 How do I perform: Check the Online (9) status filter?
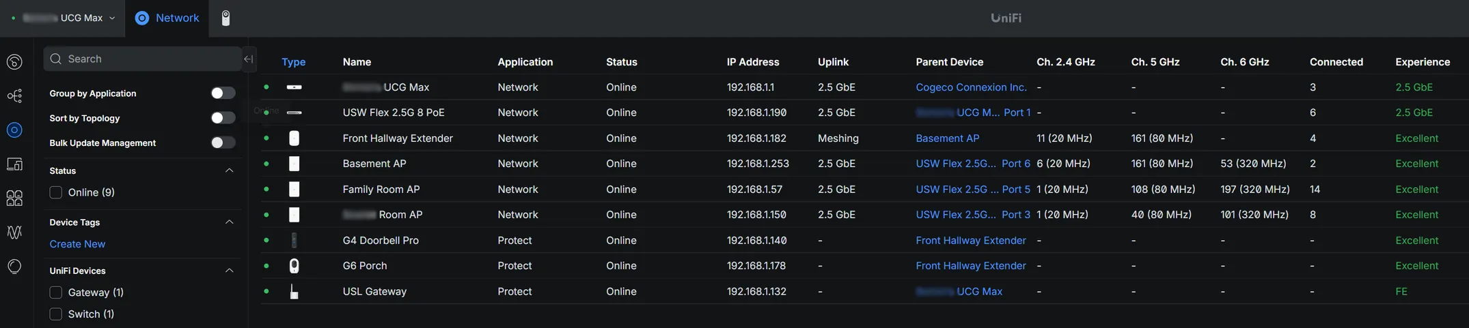pyautogui.click(x=56, y=193)
